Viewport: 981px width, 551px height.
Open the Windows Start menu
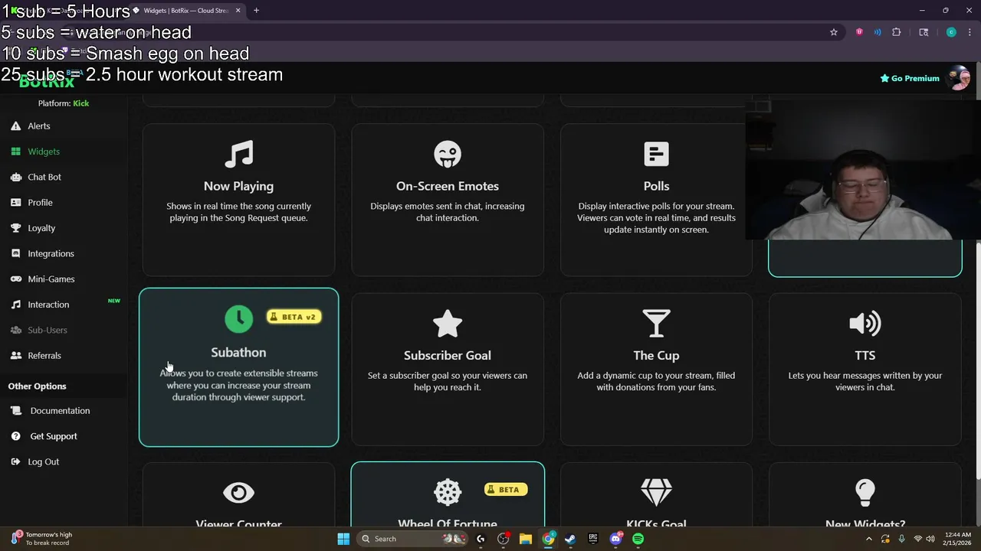343,539
